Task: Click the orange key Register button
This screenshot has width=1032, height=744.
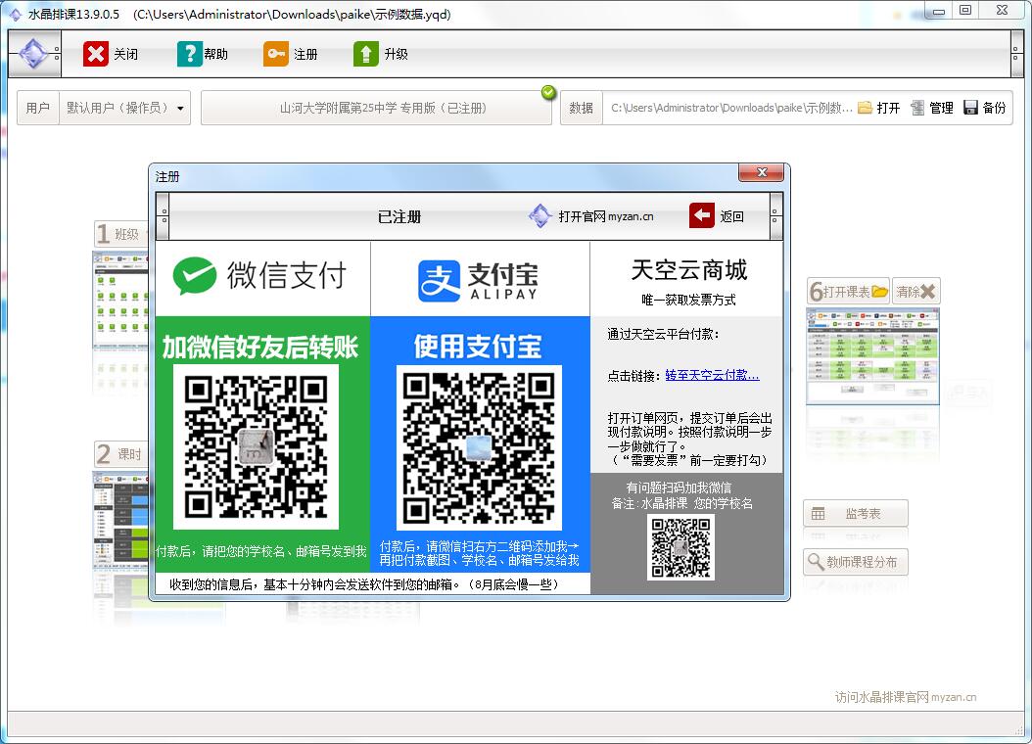Action: pos(290,54)
